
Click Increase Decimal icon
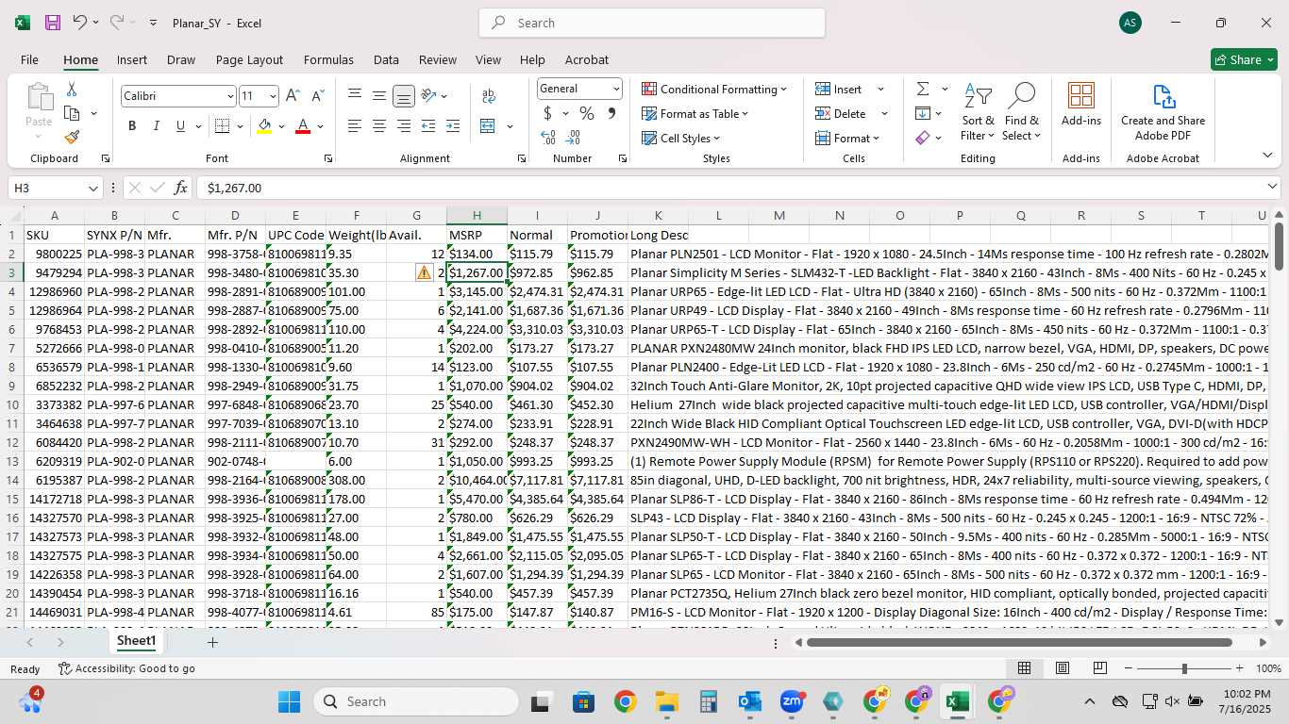pyautogui.click(x=548, y=137)
